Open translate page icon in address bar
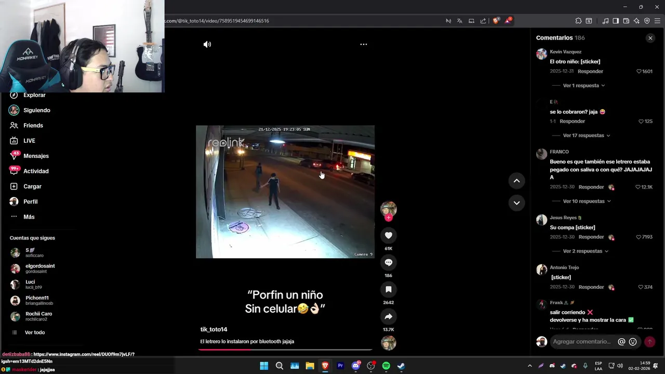 (x=460, y=21)
